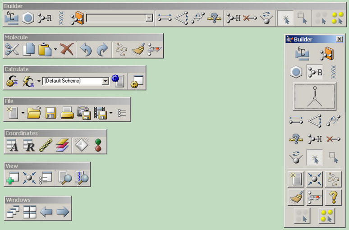
Task: Save movie with film icon in File toolbar
Action: 100,113
